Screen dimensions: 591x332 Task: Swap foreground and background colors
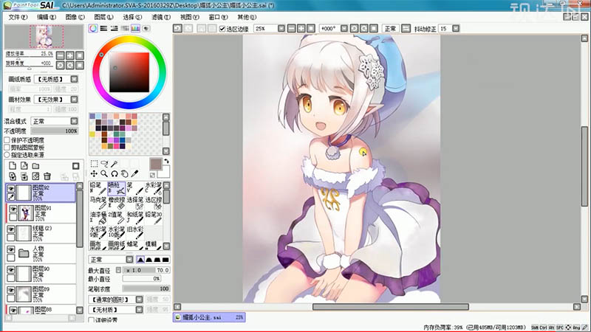tap(166, 161)
